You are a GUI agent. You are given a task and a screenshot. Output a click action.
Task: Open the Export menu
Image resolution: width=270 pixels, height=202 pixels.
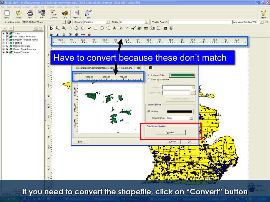tap(27, 7)
